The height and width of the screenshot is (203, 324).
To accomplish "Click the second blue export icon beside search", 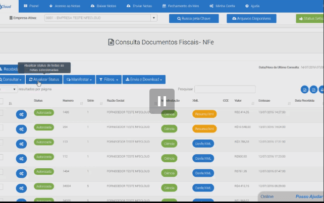I will [x=313, y=90].
